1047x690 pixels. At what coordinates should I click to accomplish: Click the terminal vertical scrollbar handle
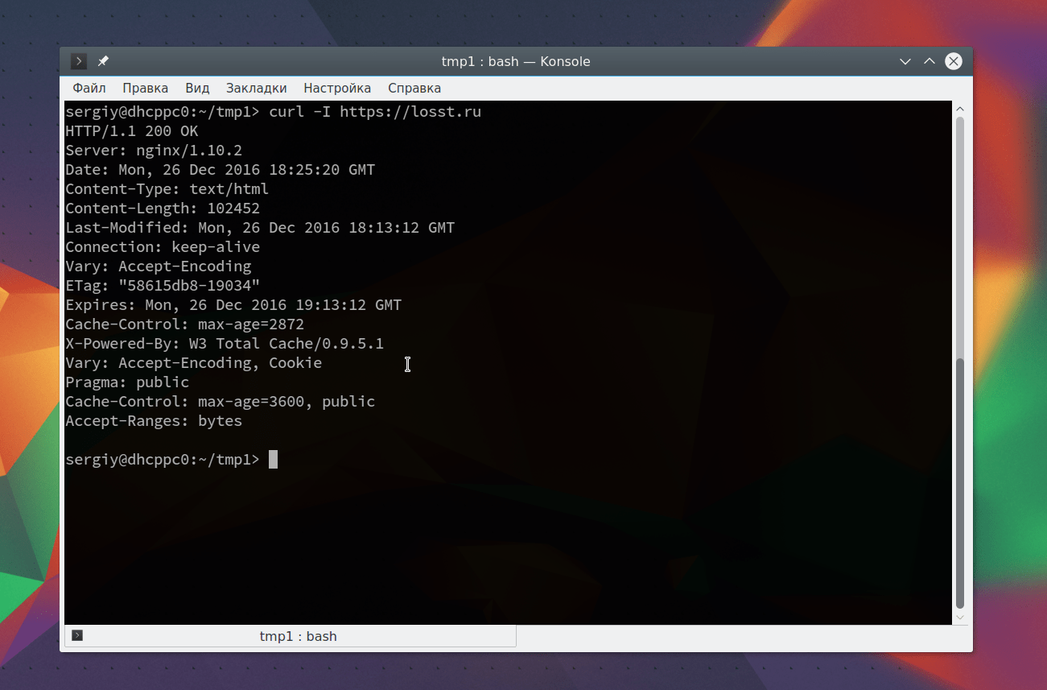click(959, 483)
